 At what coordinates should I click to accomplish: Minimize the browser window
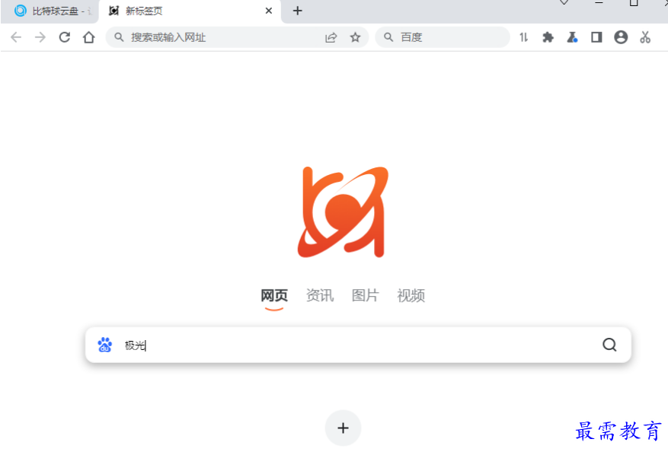click(599, 3)
